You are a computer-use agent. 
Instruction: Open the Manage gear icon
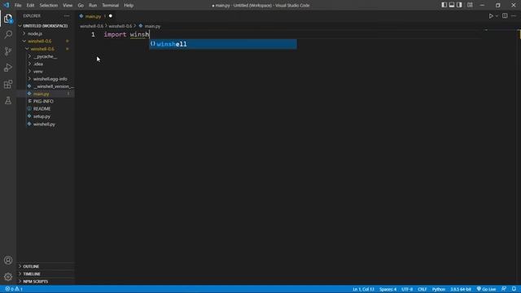(x=8, y=277)
